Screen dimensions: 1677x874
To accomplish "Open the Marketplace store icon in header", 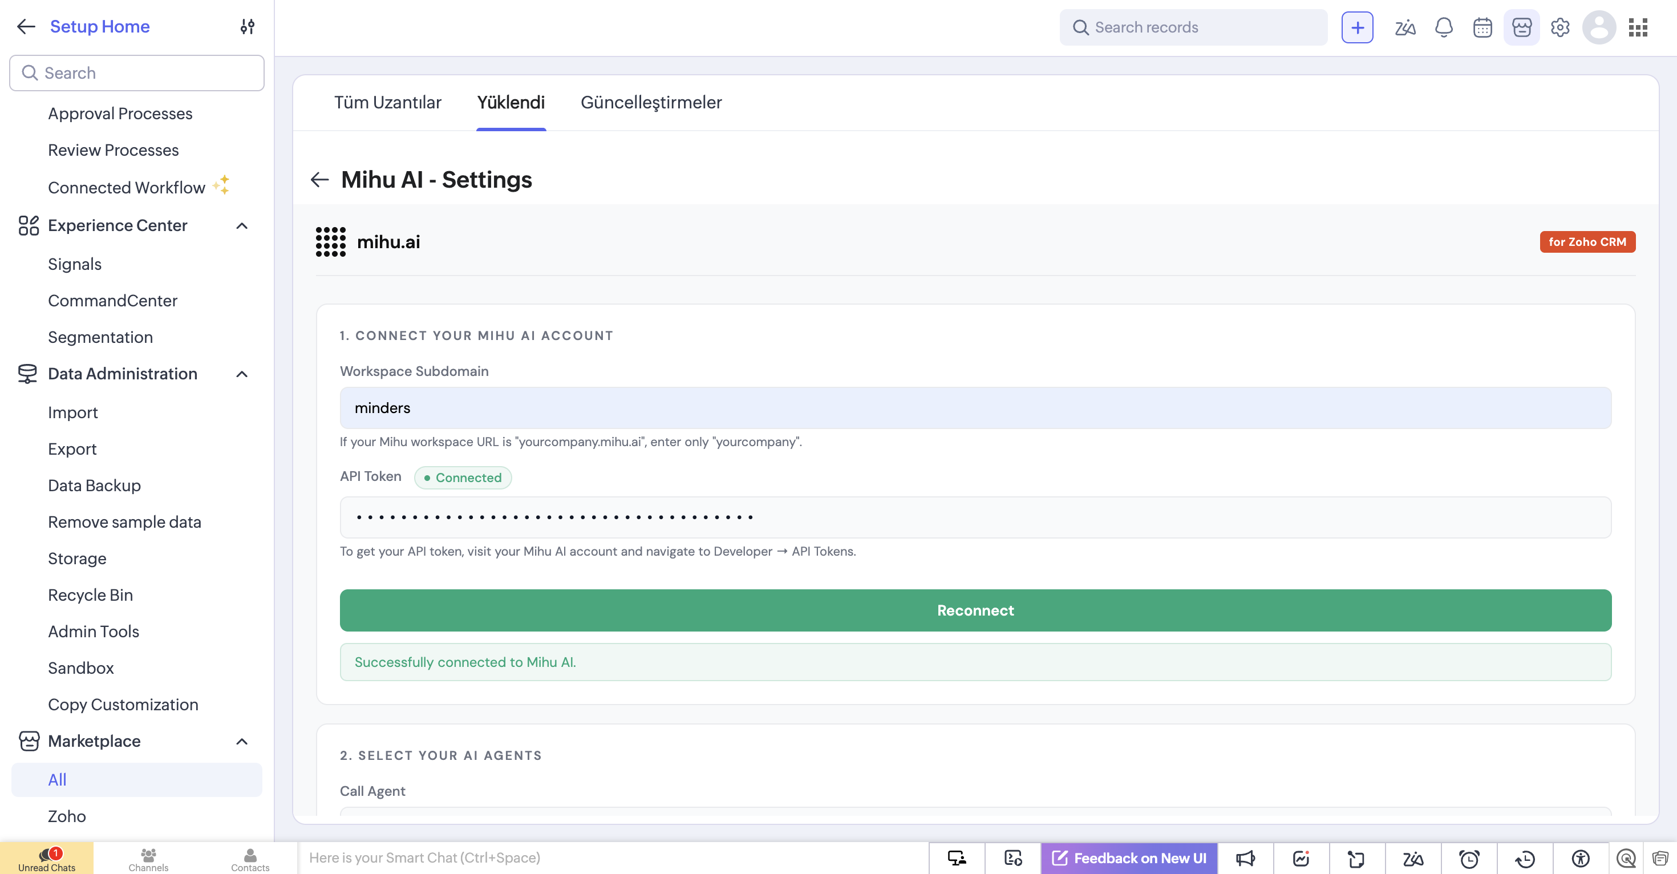I will click(x=1521, y=27).
